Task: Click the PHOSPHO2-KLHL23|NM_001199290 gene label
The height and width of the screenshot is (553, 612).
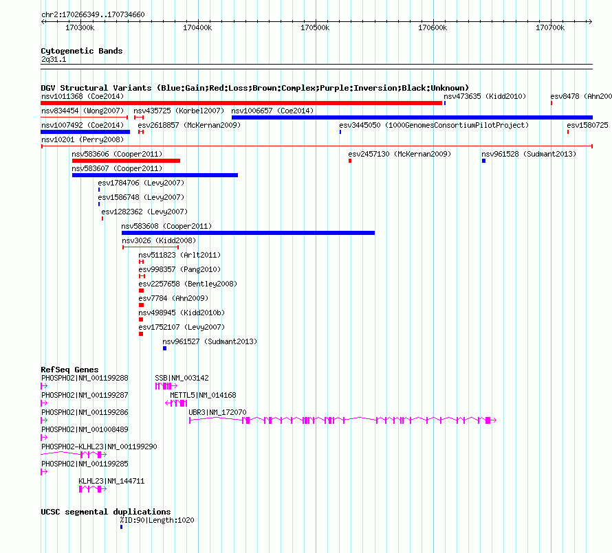Action: (x=99, y=447)
